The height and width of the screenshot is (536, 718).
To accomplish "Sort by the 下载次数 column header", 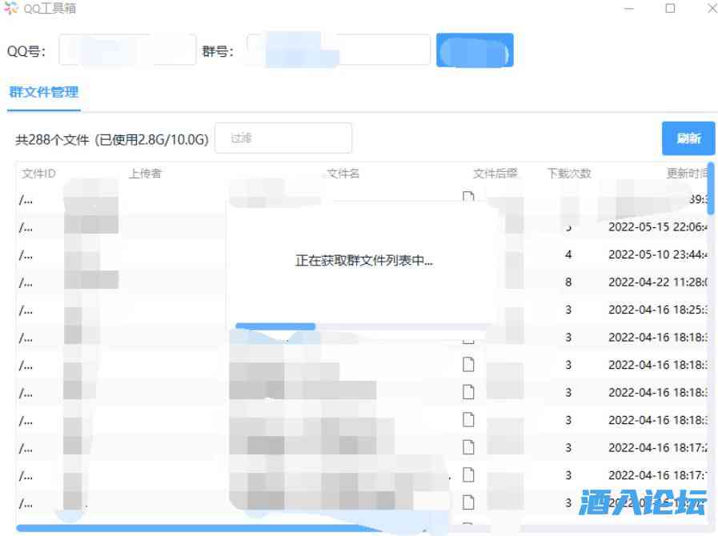I will [569, 174].
